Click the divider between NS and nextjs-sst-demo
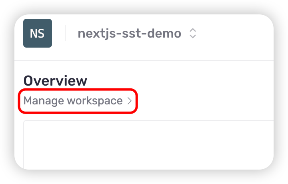Image resolution: width=288 pixels, height=184 pixels. pos(65,33)
